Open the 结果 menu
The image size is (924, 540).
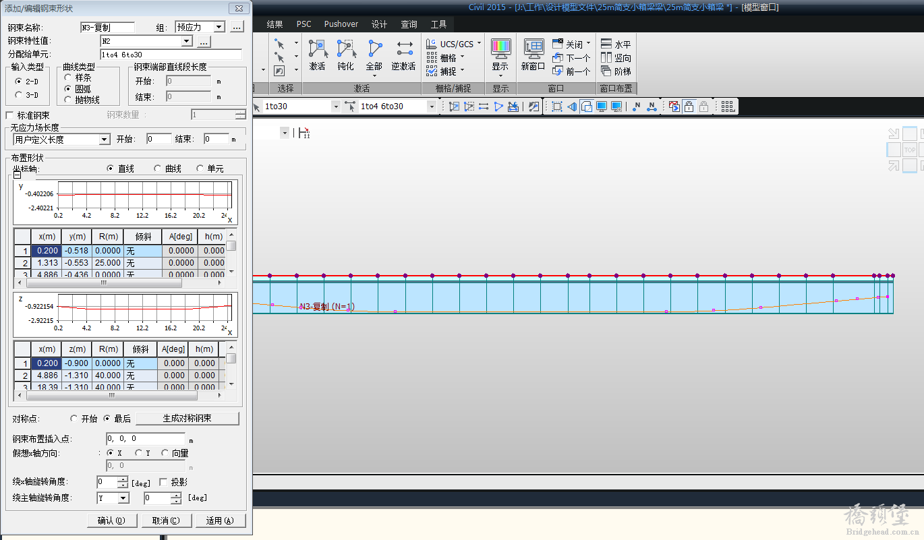click(x=275, y=24)
